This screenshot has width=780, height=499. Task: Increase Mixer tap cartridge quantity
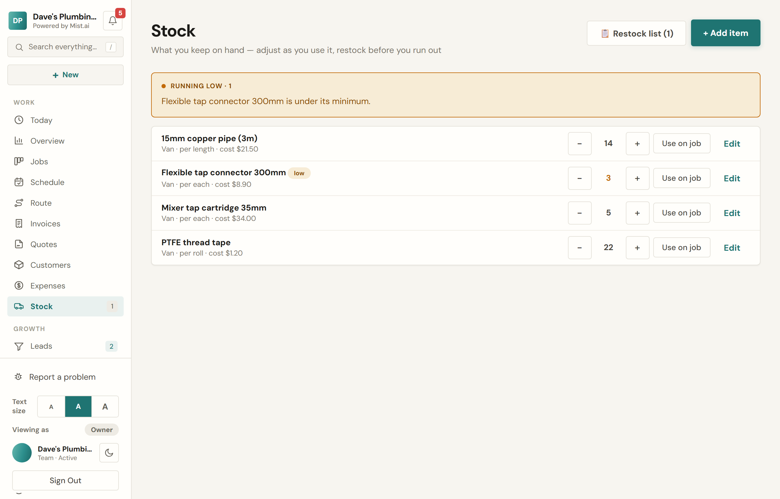tap(637, 213)
